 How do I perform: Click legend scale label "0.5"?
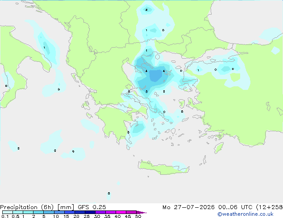point(15,216)
